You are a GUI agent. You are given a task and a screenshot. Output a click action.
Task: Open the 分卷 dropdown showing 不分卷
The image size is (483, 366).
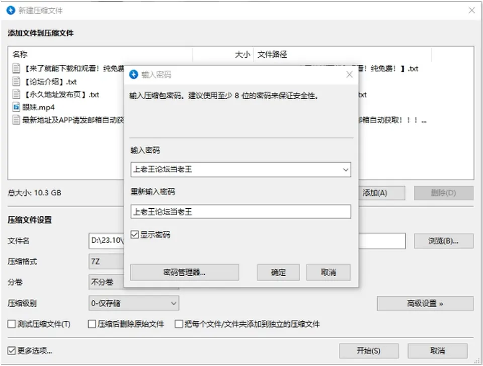coord(106,282)
